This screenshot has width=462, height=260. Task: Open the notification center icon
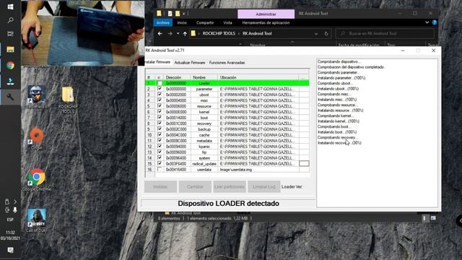point(10,250)
